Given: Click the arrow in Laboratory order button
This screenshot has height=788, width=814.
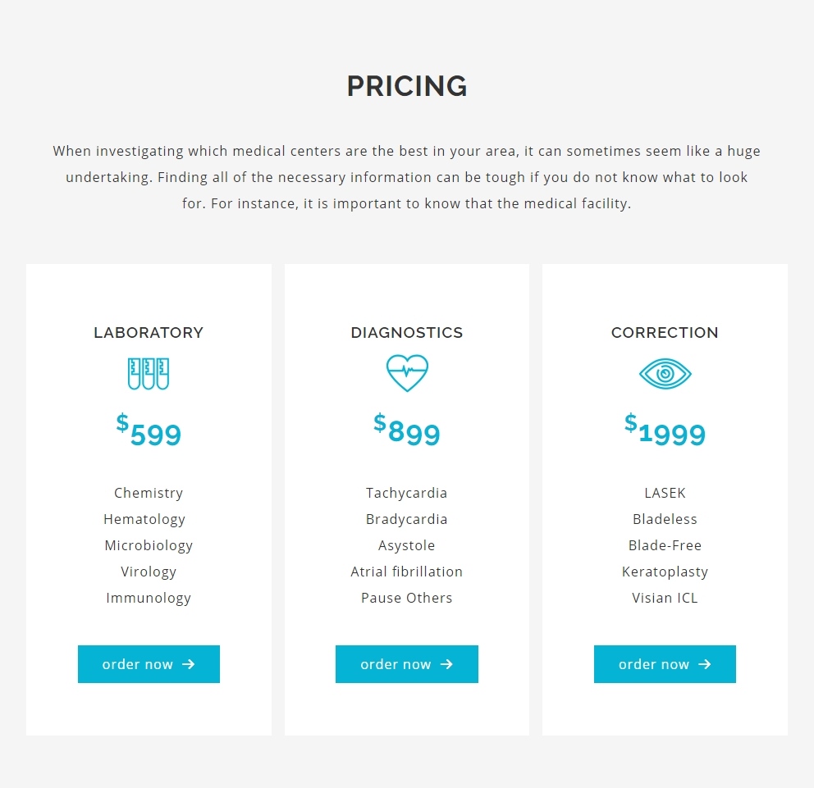Looking at the screenshot, I should 189,664.
